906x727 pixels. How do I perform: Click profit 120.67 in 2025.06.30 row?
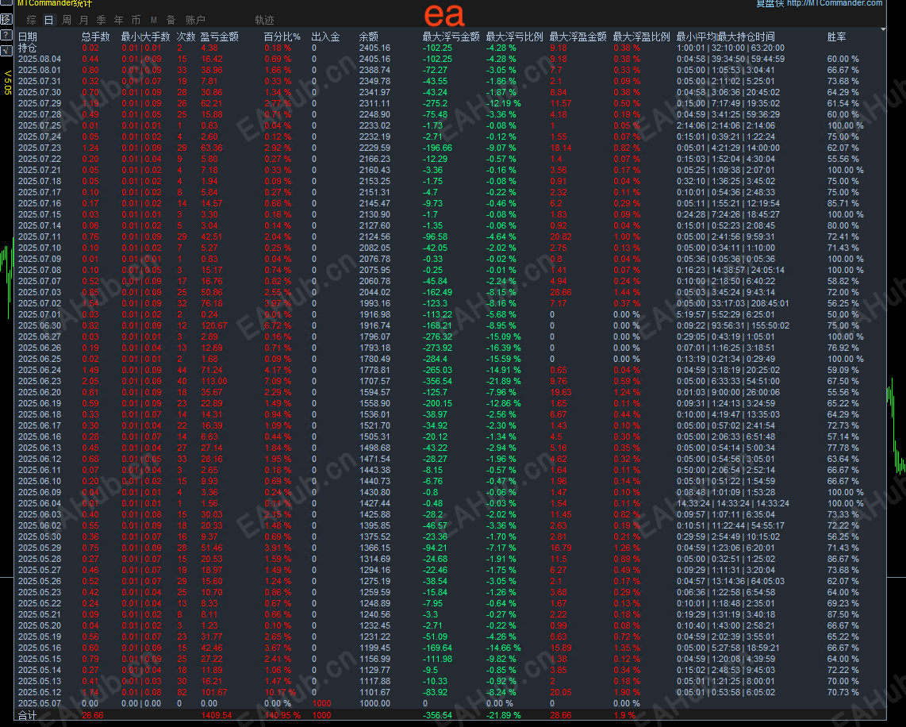tap(213, 325)
